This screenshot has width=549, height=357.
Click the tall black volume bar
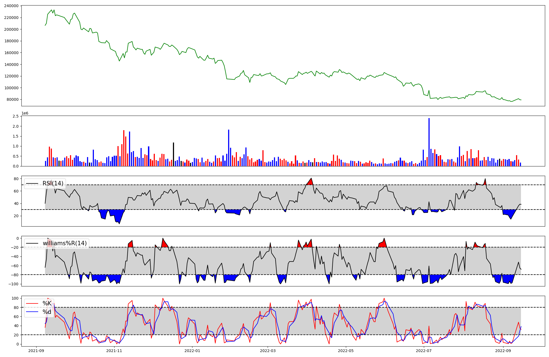coord(173,154)
